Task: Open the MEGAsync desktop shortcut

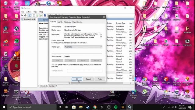Action: pyautogui.click(x=166, y=80)
